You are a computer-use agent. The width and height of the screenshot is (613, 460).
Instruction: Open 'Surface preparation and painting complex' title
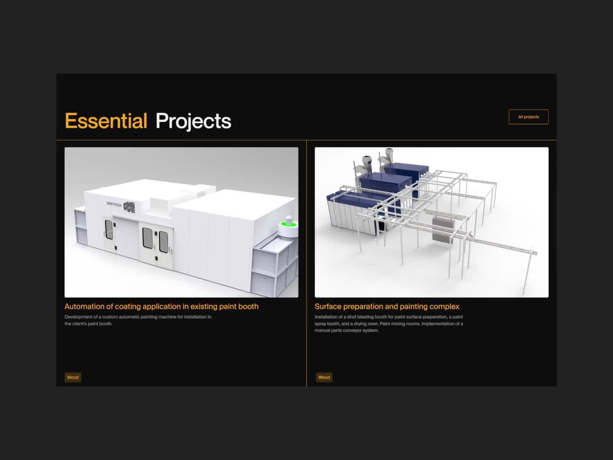pos(387,307)
